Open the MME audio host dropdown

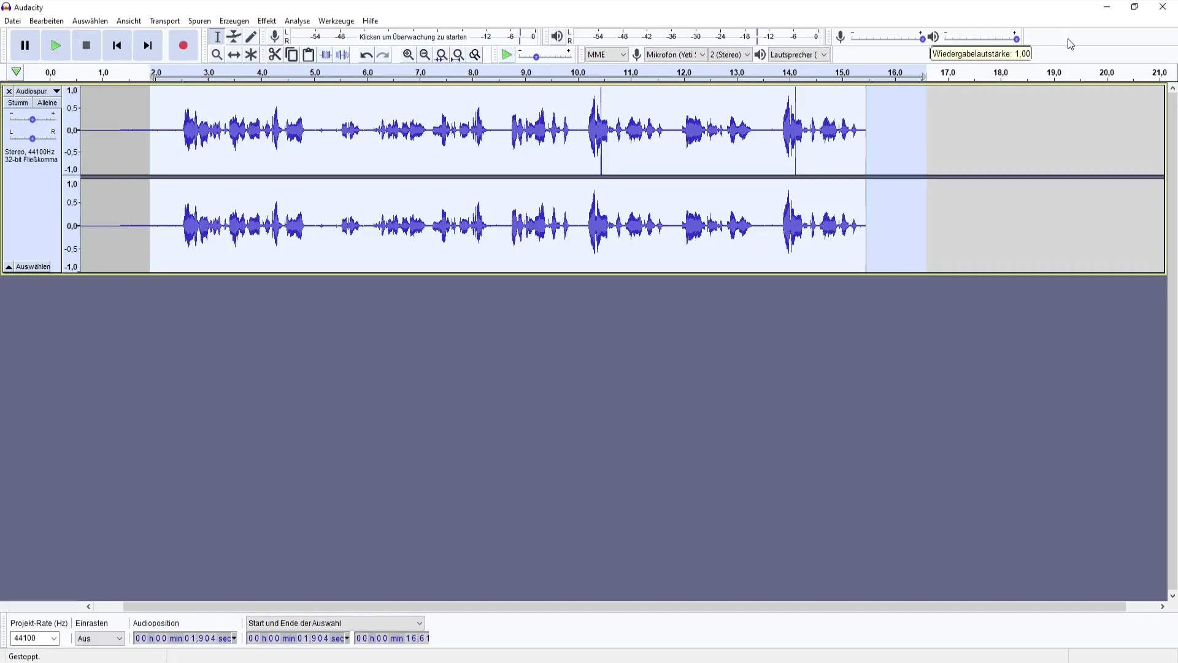606,55
